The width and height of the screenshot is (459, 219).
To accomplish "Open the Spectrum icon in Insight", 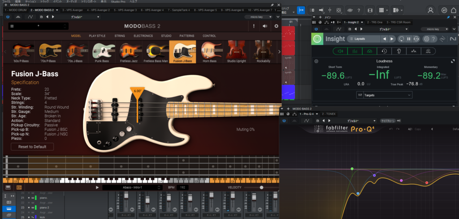I will 413,51.
